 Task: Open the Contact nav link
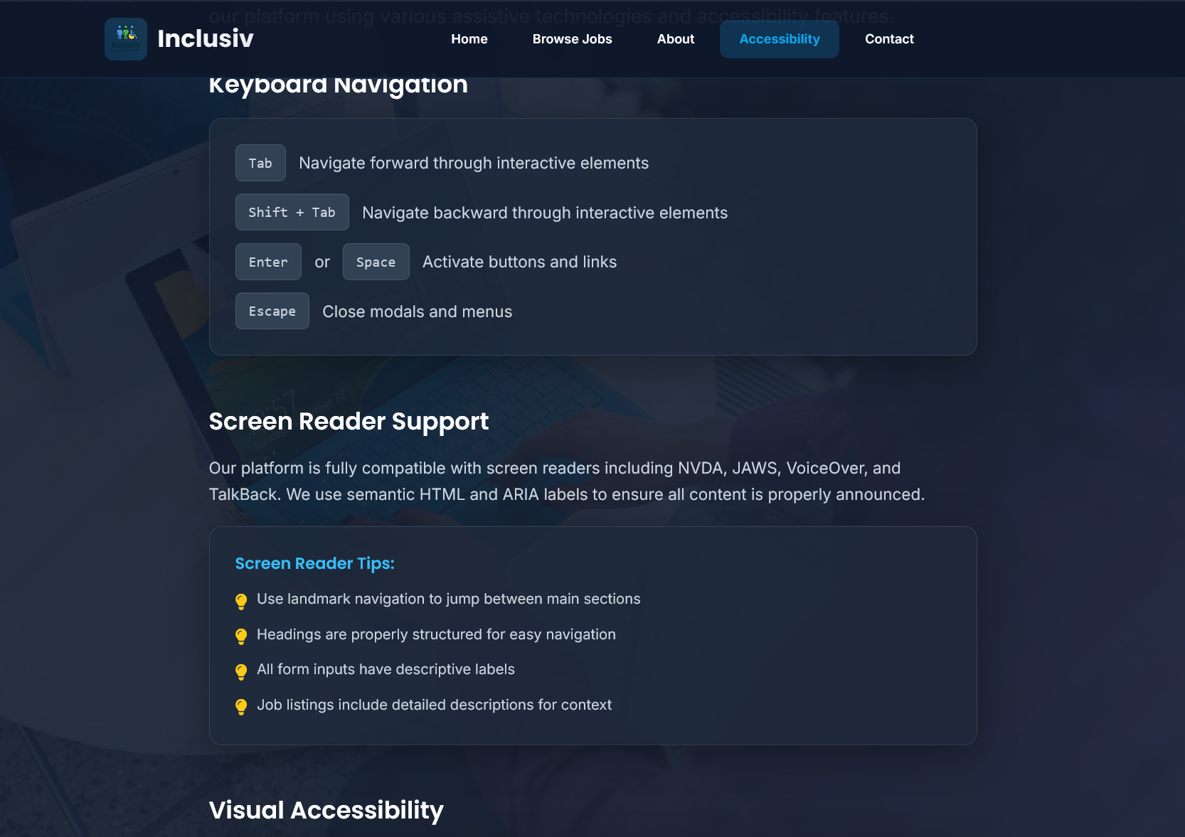tap(889, 39)
